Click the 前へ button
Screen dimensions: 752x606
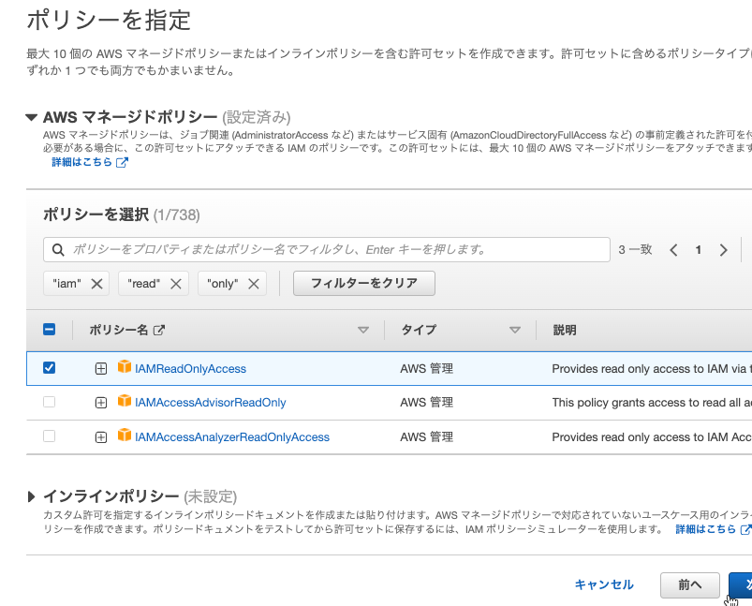[x=689, y=584]
